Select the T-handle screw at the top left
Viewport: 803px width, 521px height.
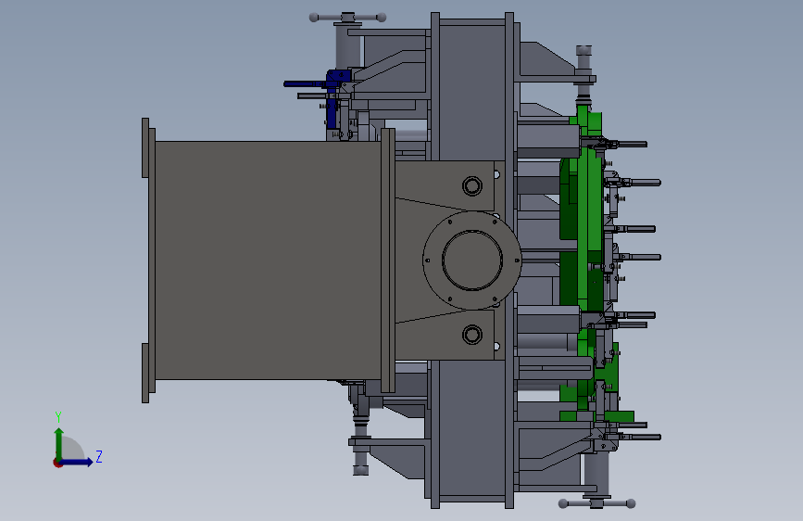(347, 18)
